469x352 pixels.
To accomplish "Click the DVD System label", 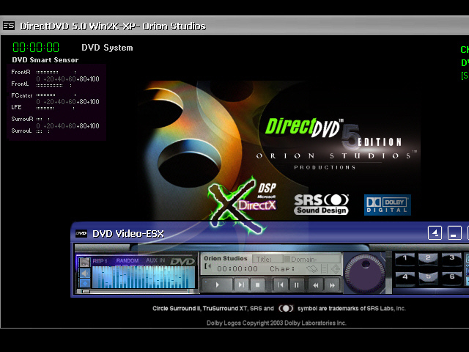I will pyautogui.click(x=107, y=48).
